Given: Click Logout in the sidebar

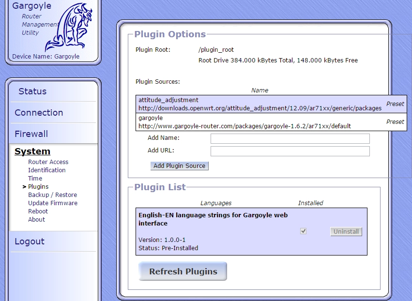Looking at the screenshot, I should pos(30,241).
